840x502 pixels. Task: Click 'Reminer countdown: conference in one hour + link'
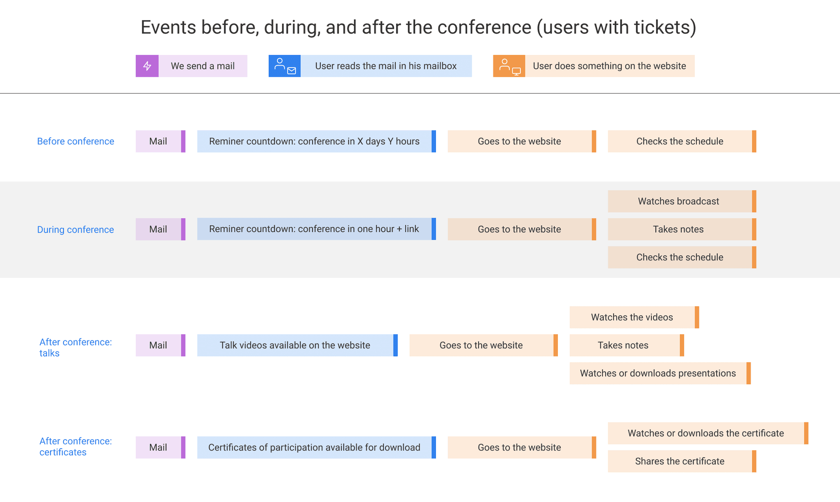click(314, 229)
